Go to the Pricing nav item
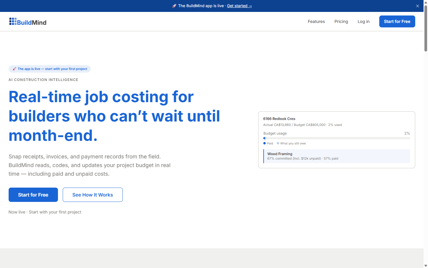Viewport: 428px width, 268px height. pyautogui.click(x=341, y=21)
